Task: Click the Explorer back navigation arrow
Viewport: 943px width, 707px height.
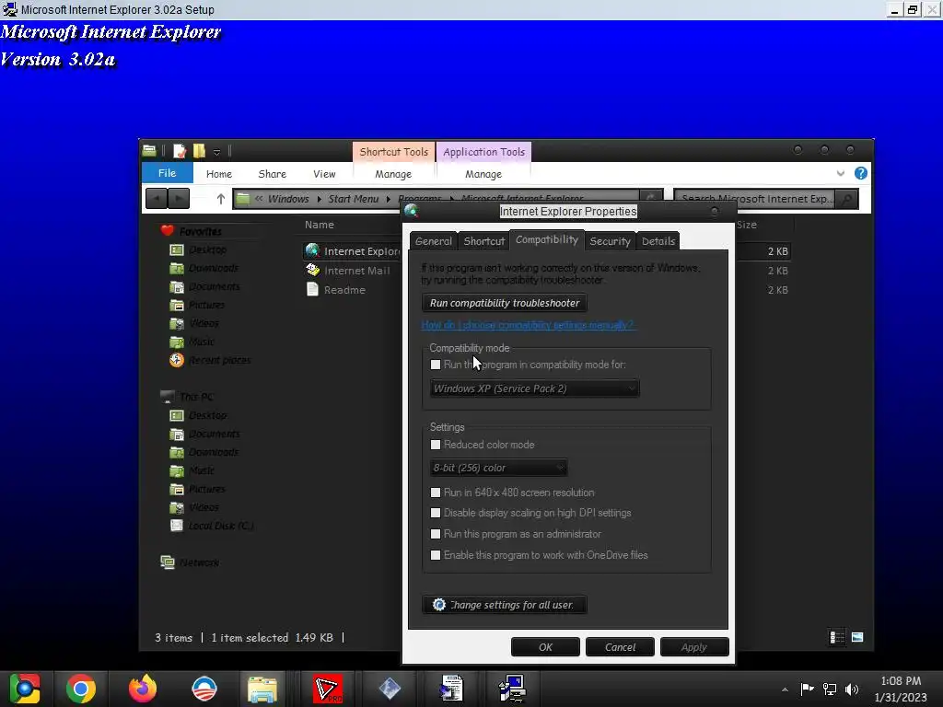Action: tap(157, 199)
